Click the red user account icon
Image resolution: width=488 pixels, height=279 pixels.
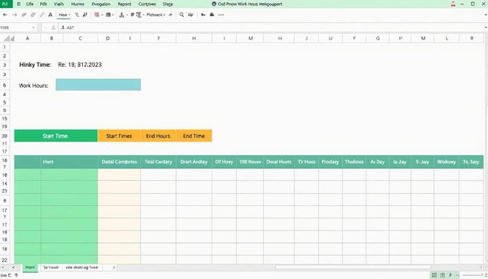click(x=453, y=4)
